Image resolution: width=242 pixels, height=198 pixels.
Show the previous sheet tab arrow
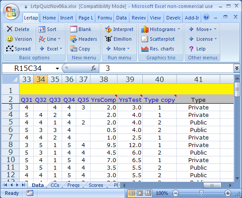[12, 185]
